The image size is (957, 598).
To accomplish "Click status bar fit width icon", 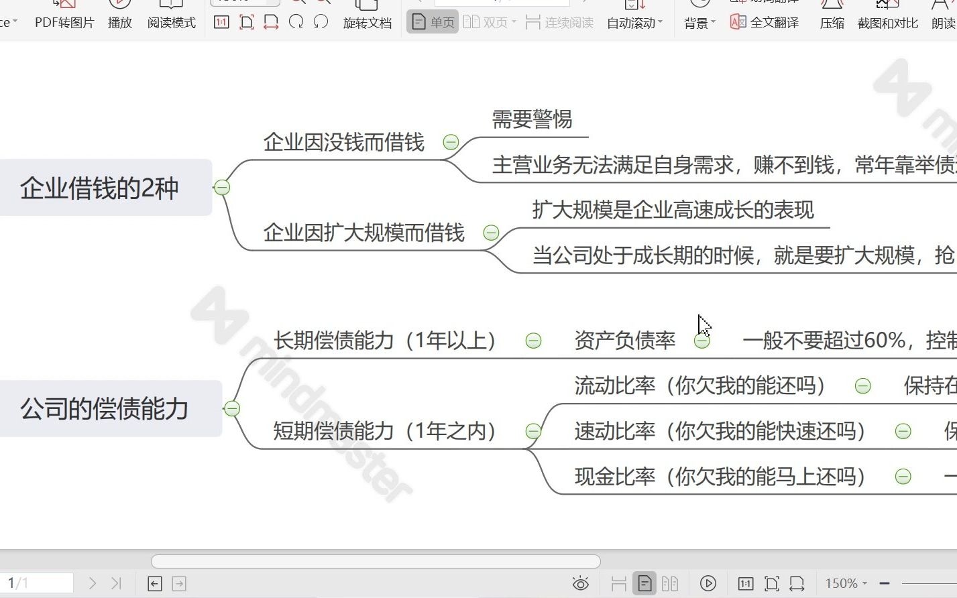I will pos(797,583).
